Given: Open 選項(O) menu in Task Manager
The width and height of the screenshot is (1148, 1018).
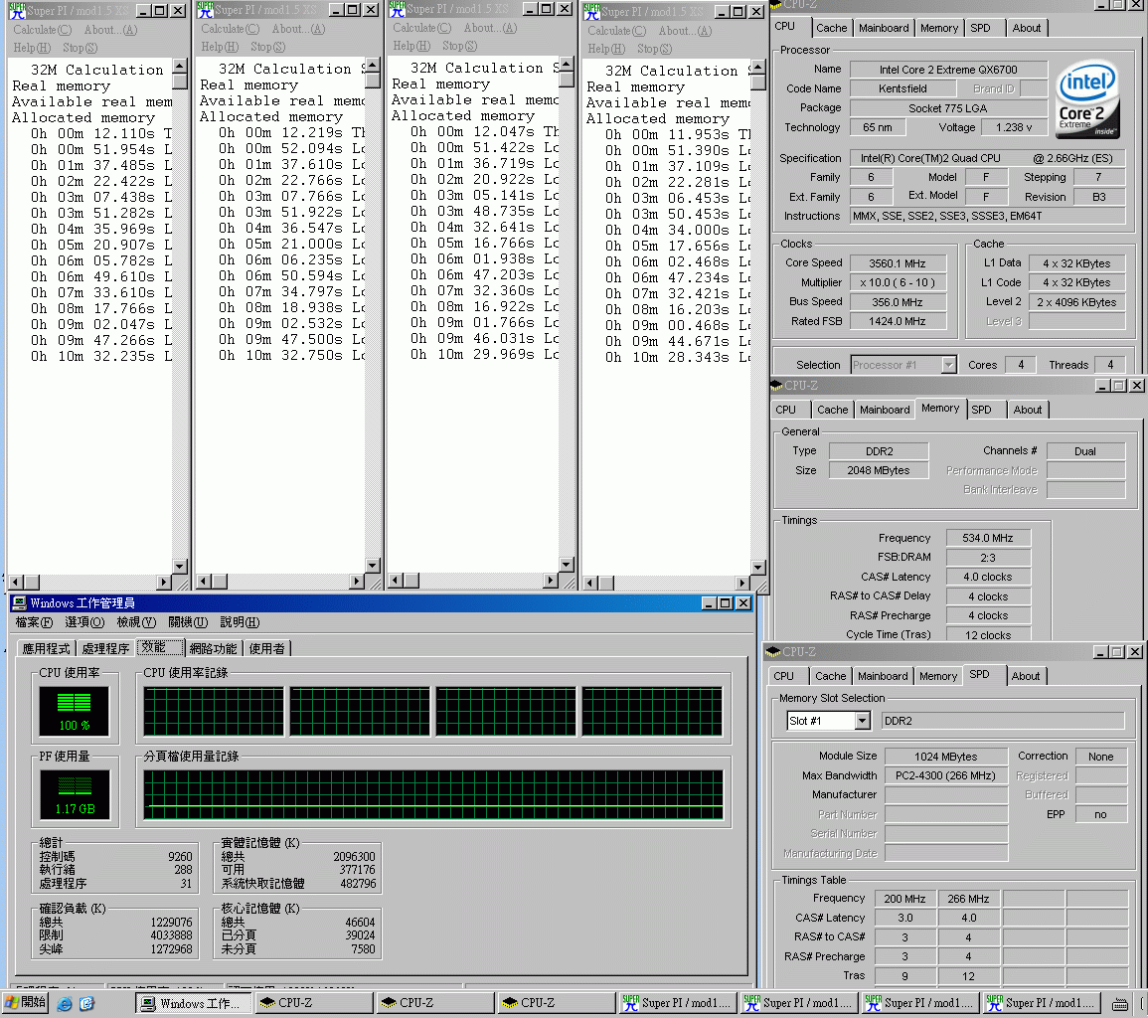Looking at the screenshot, I should pos(84,622).
